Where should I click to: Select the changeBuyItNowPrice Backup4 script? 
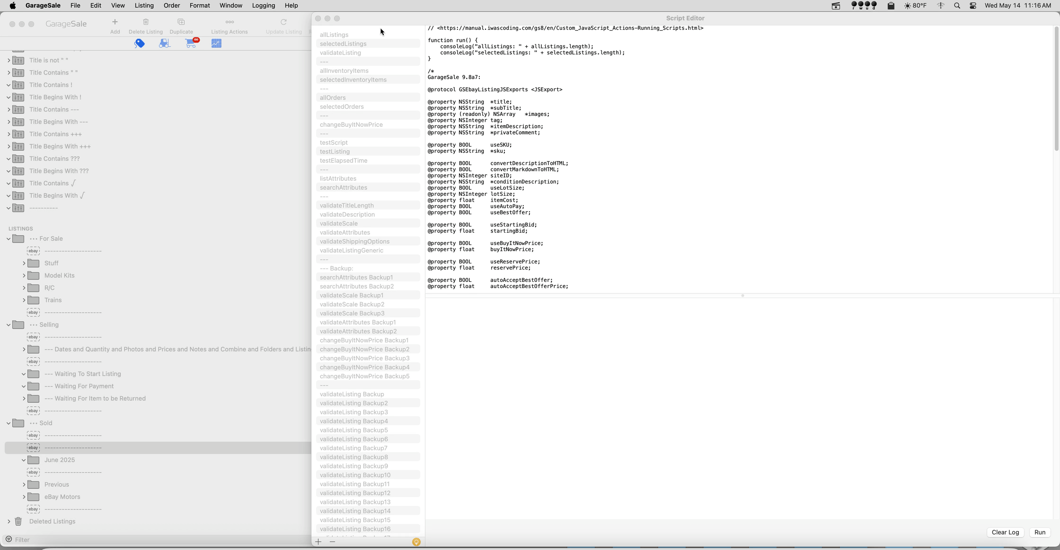coord(368,367)
